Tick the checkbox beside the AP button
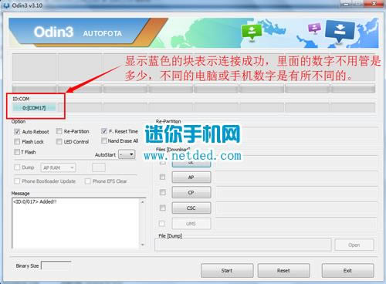 click(x=163, y=177)
